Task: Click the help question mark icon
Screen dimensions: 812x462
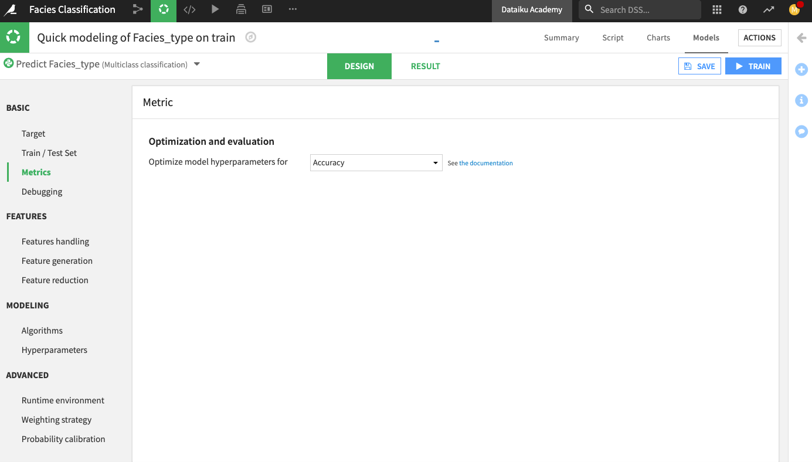Action: [x=742, y=9]
